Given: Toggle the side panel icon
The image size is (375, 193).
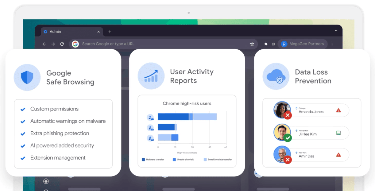Looking at the screenshot, I should coord(273,44).
